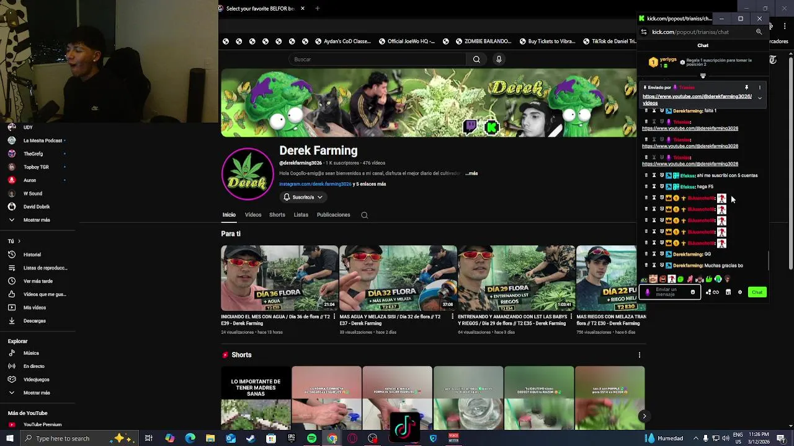Open Descargas in YouTube sidebar
This screenshot has height=446, width=794.
34,321
